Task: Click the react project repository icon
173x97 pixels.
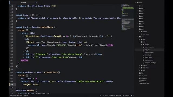Action: pos(138,2)
